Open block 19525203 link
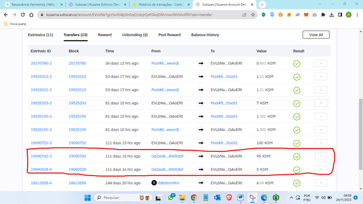Viewport: 363px width, 204px height. pyautogui.click(x=77, y=103)
